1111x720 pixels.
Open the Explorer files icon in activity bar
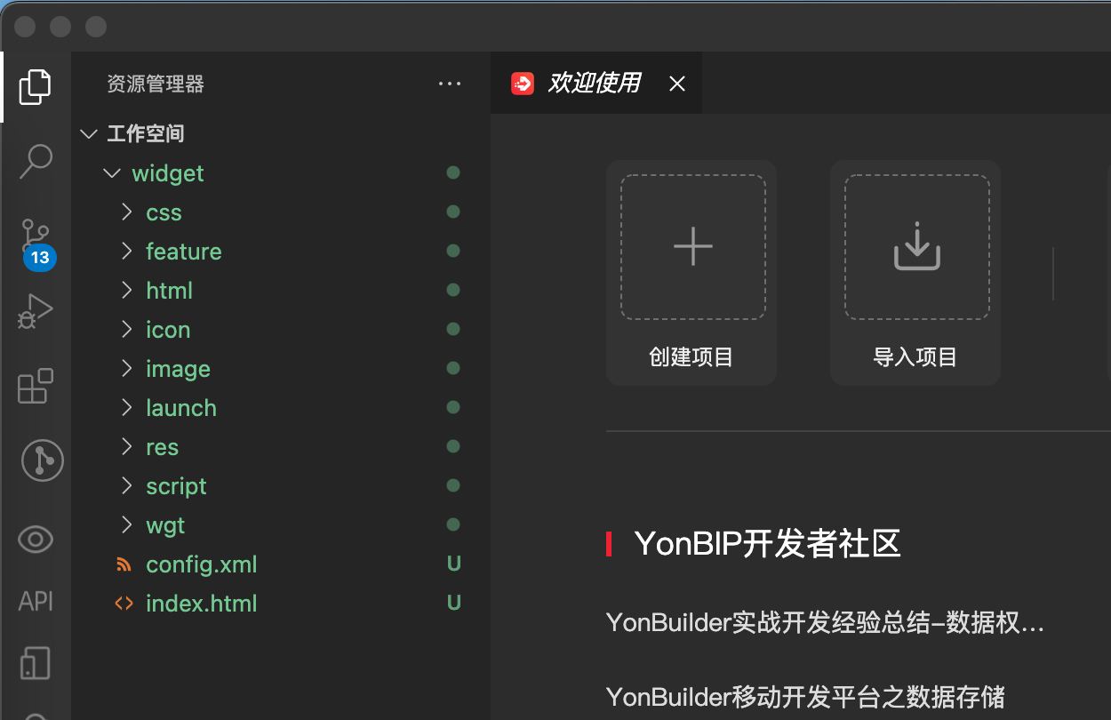click(x=36, y=86)
